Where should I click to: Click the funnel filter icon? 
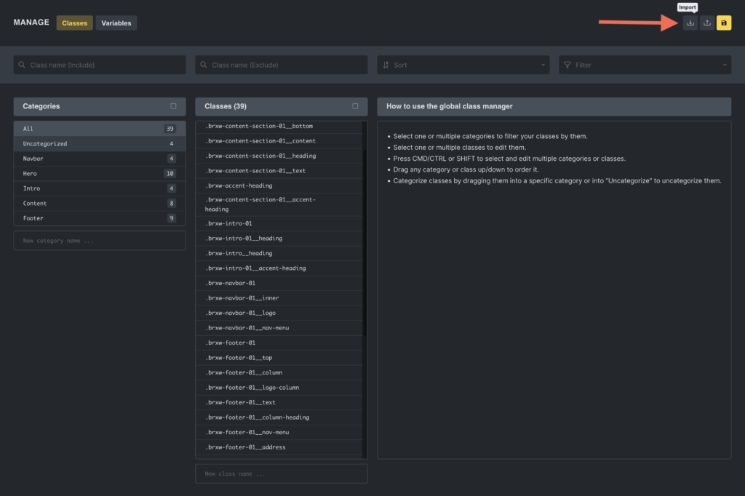pos(567,65)
